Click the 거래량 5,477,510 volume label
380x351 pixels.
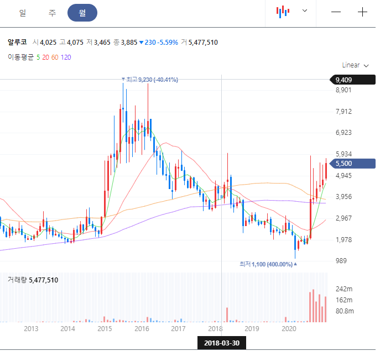point(33,280)
